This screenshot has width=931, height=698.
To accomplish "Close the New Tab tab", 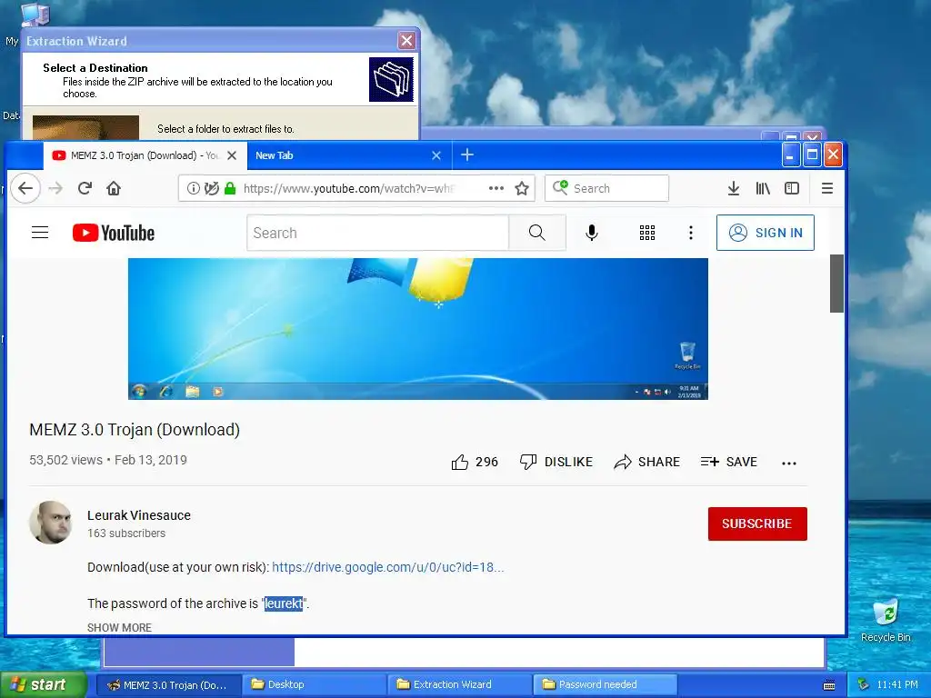I will (x=436, y=155).
